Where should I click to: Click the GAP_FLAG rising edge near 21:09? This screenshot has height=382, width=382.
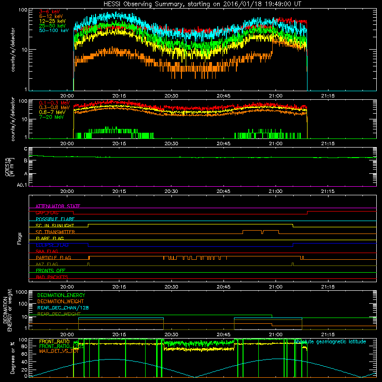pyautogui.click(x=307, y=212)
